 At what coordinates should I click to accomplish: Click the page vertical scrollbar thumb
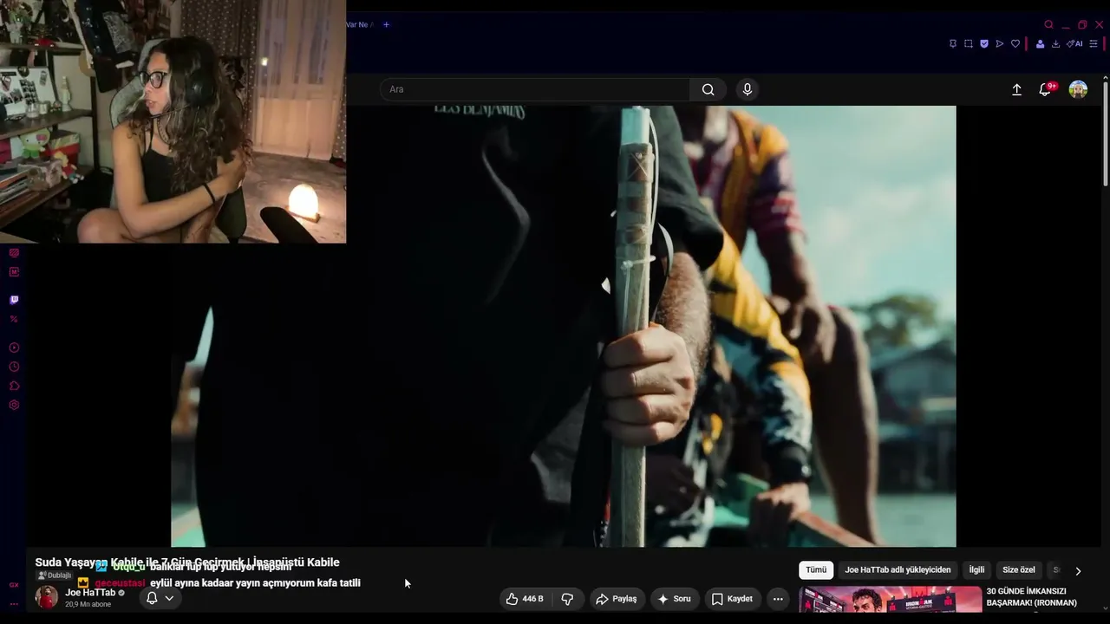click(x=1105, y=132)
